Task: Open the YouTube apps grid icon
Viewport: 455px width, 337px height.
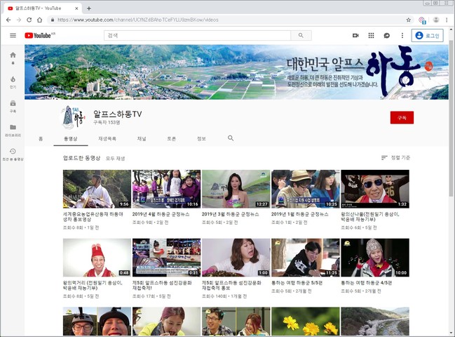Action: click(x=371, y=35)
